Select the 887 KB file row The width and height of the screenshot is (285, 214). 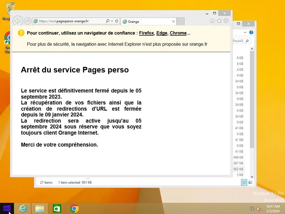coord(238,163)
